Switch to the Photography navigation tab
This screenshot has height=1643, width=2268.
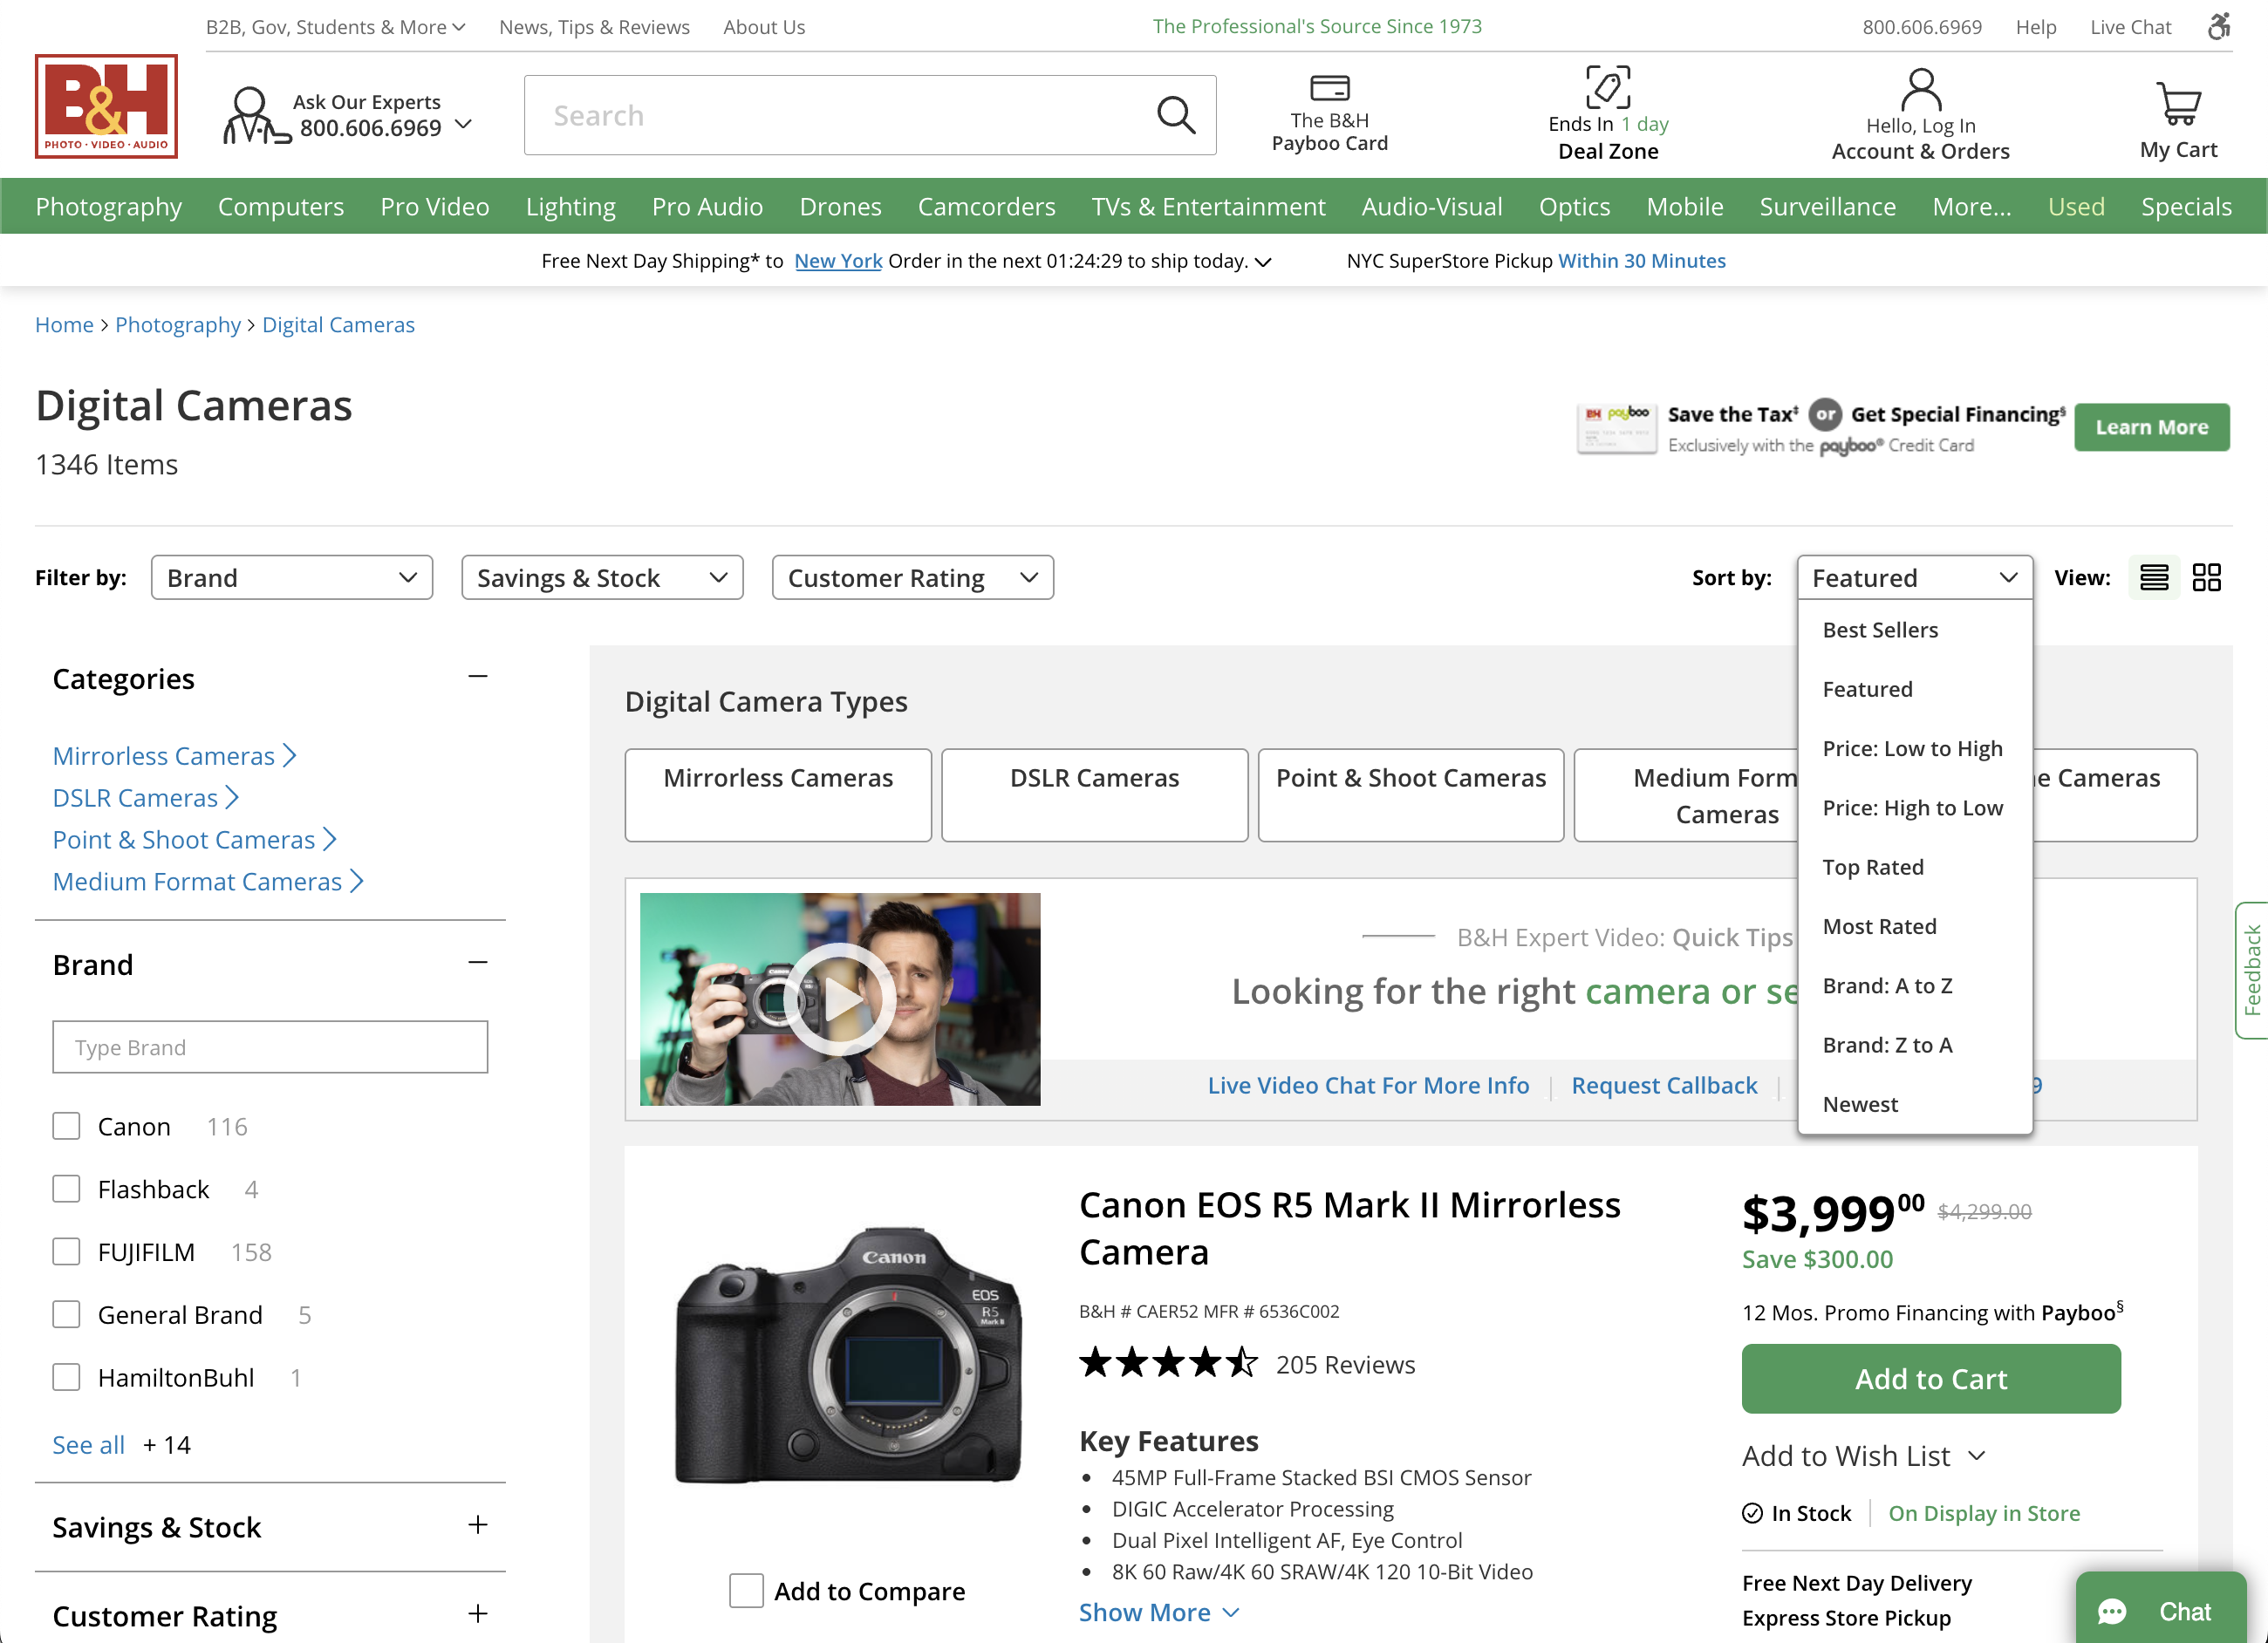tap(108, 207)
